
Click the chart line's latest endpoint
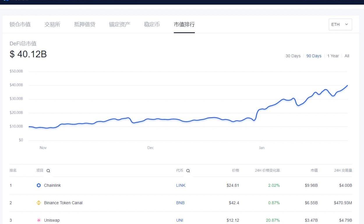pos(347,86)
